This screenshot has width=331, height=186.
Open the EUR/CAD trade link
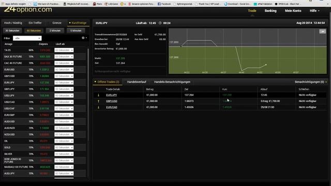[x=112, y=107]
